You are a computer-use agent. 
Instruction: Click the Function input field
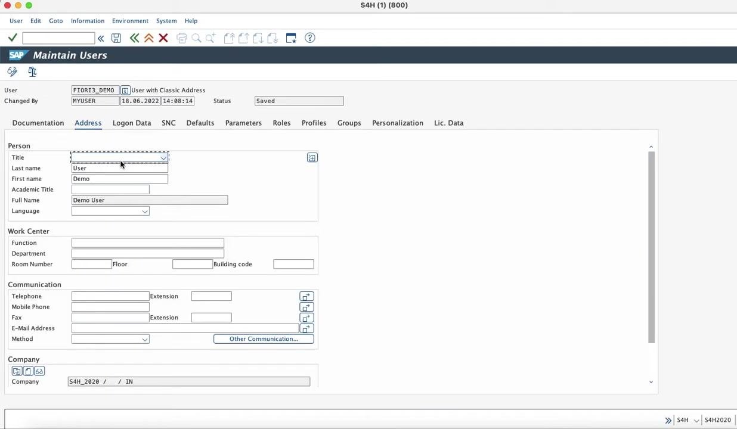148,244
